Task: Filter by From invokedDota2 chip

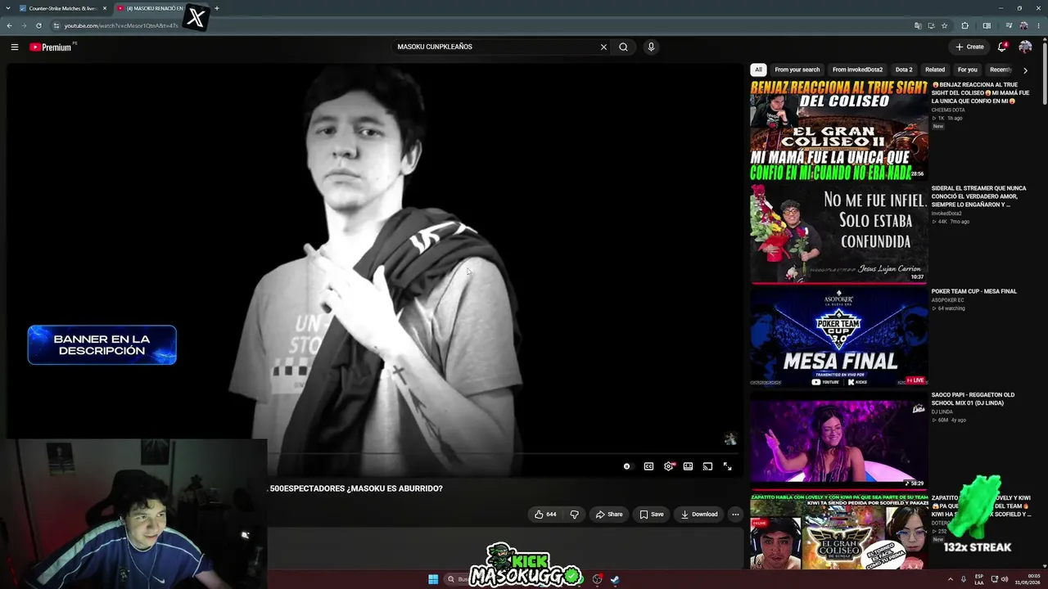Action: pos(857,70)
